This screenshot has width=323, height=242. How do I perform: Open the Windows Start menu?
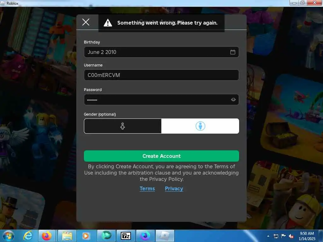[9, 236]
